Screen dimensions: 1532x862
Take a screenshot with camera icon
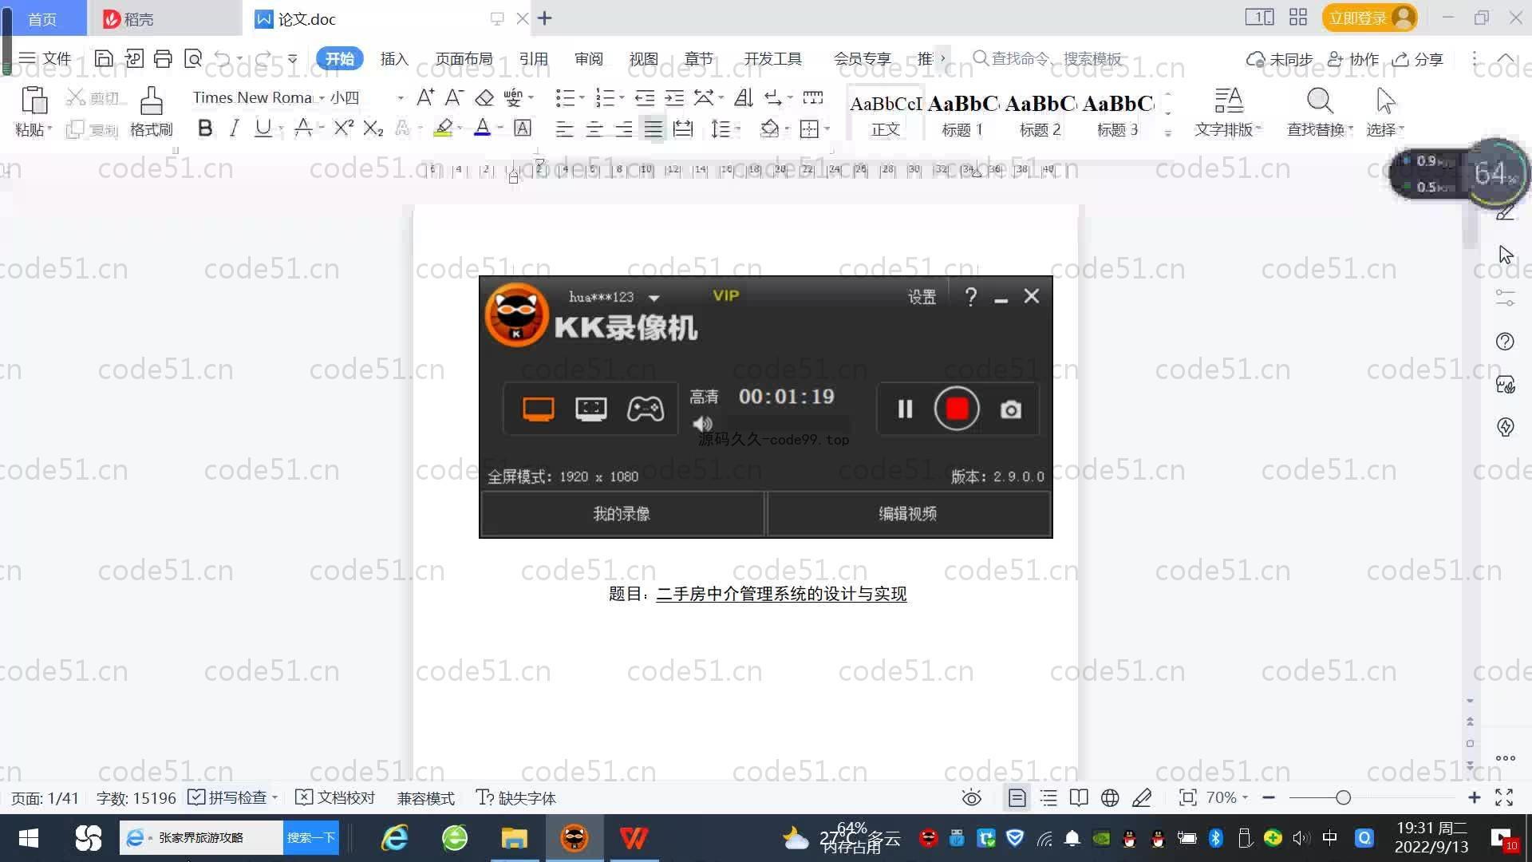pos(1011,409)
